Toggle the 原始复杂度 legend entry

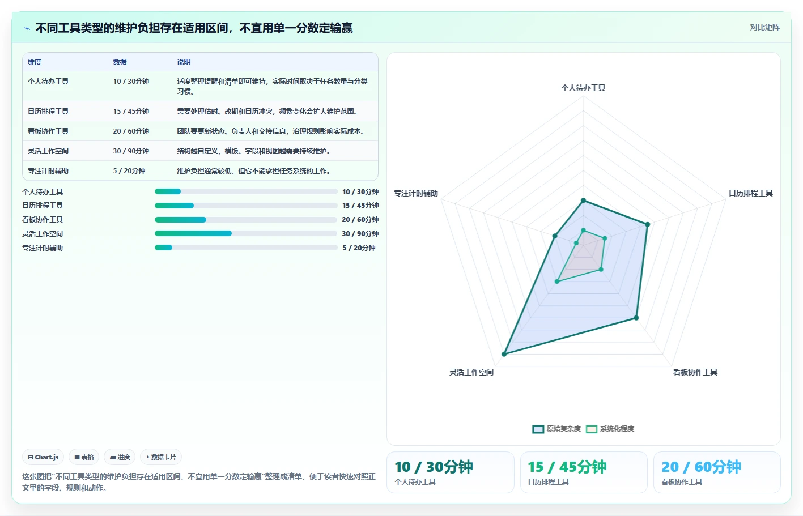[556, 429]
